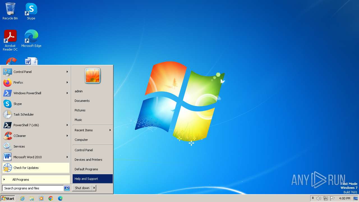
Task: Open Microsoft Edge from taskbar
Action: (x=60, y=198)
